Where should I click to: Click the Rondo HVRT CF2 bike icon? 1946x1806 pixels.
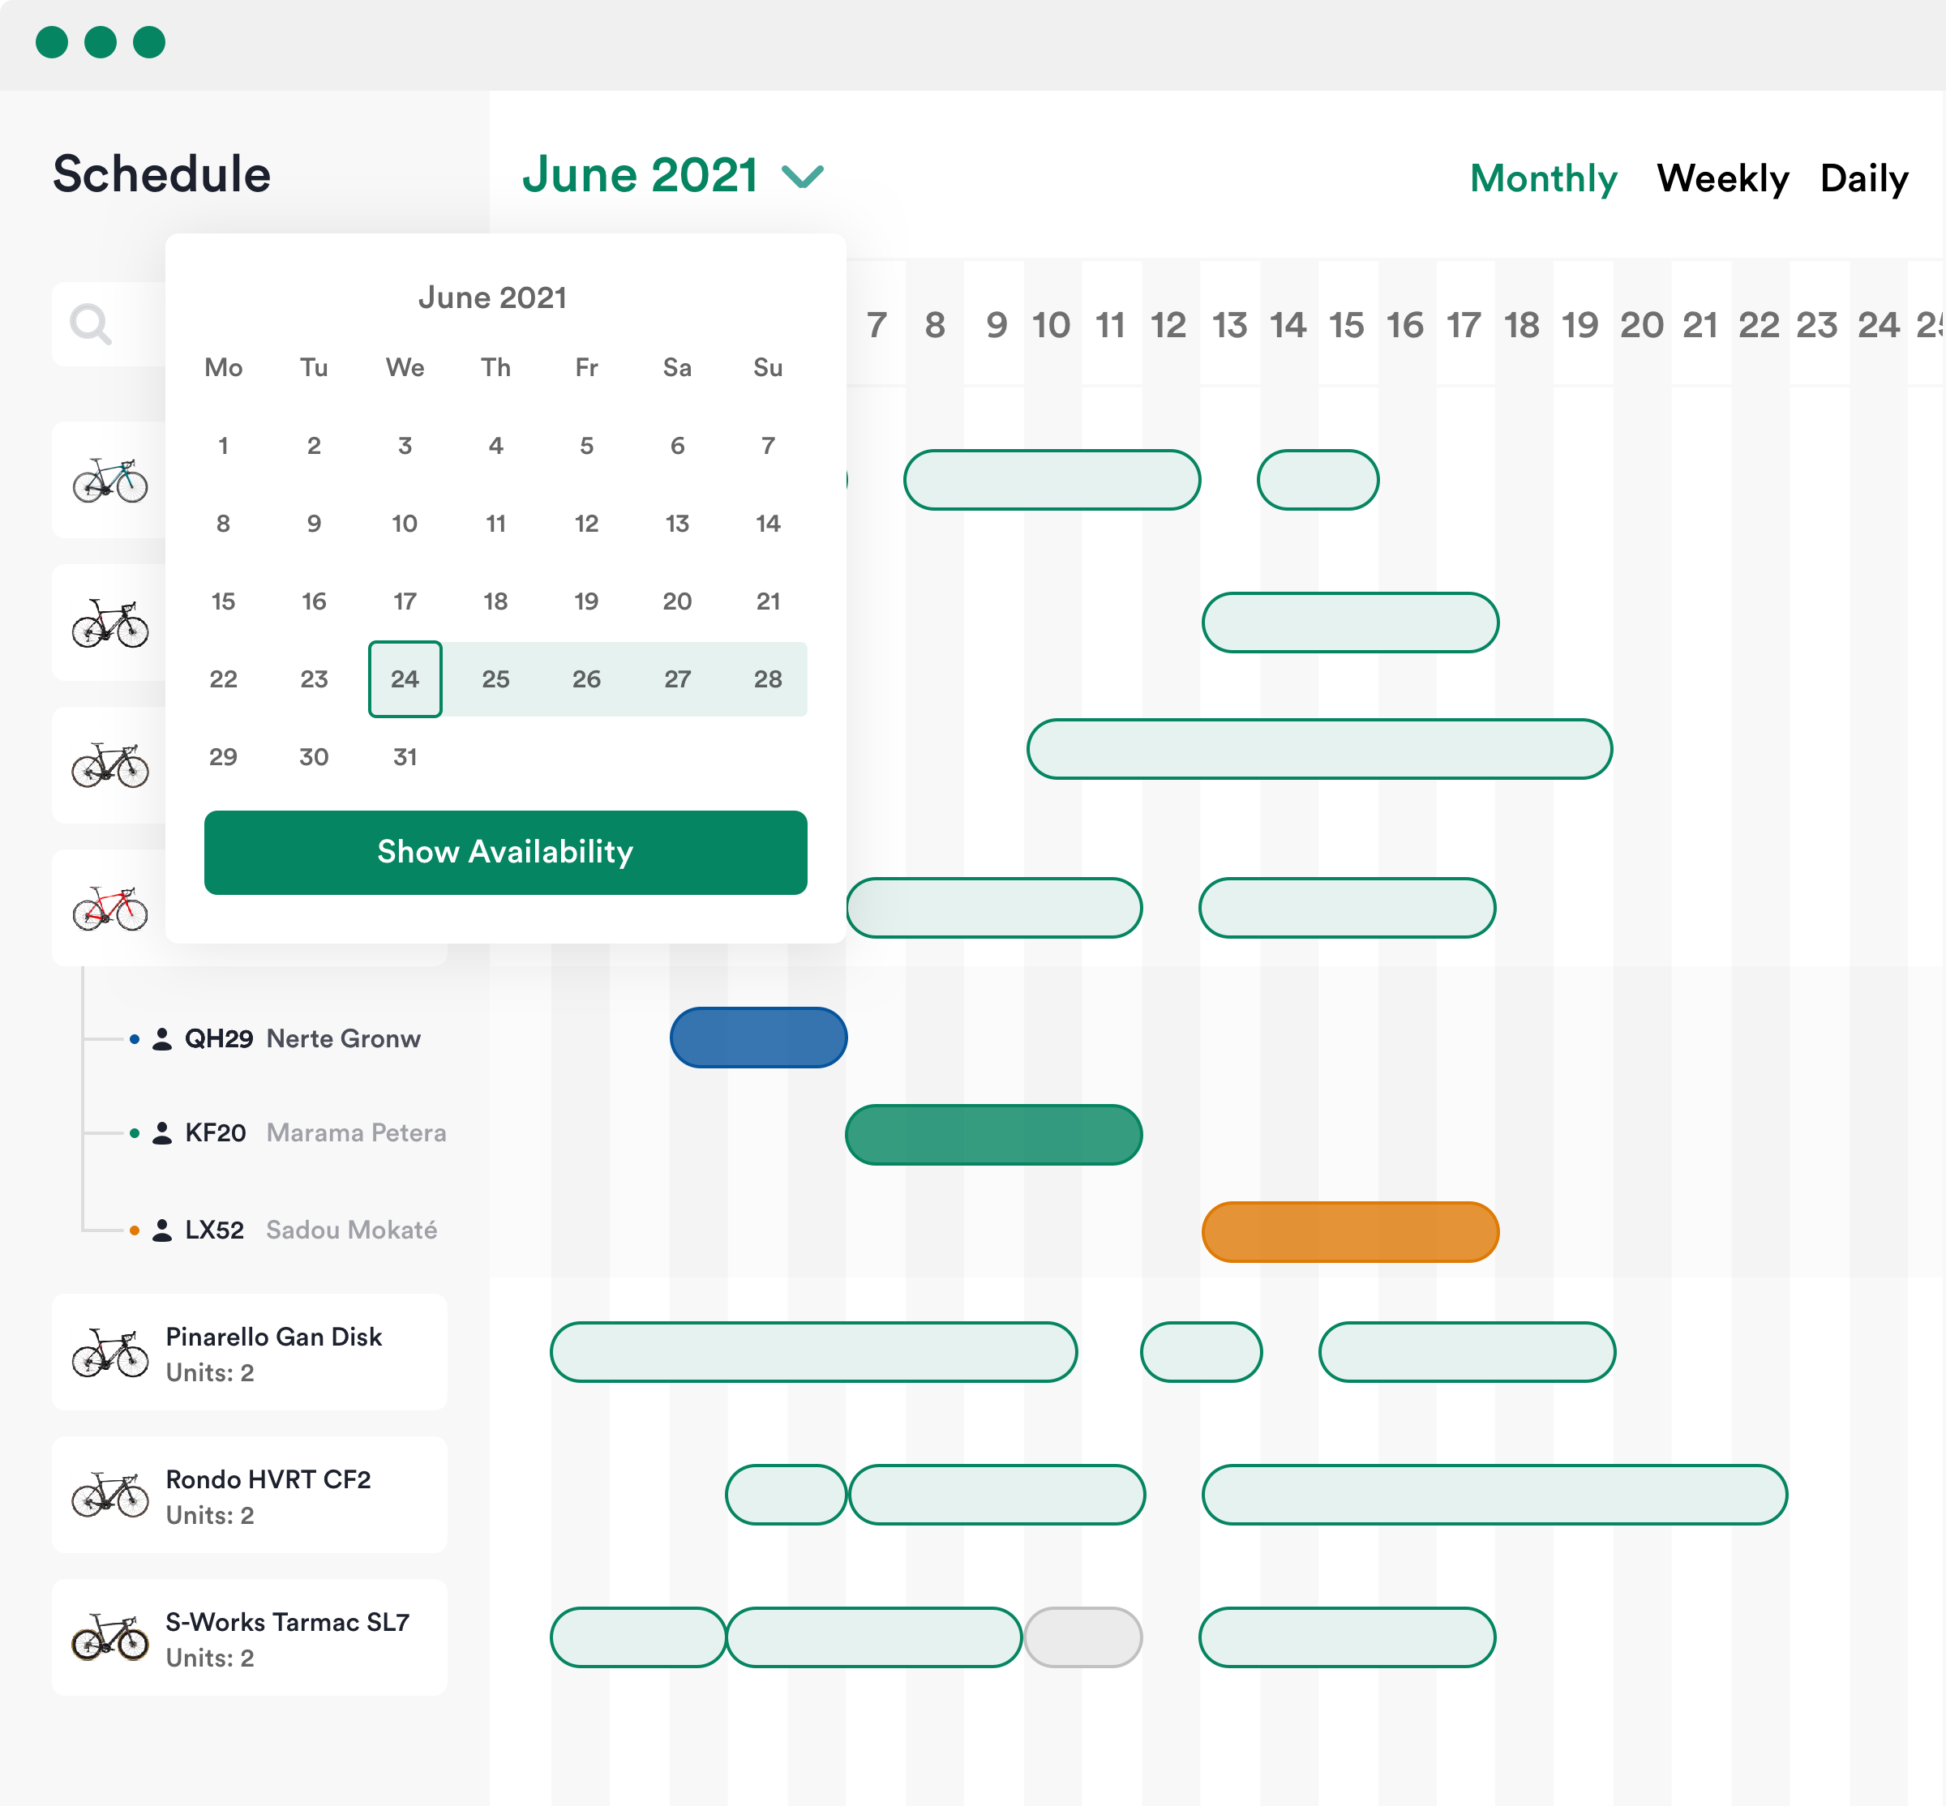click(109, 1496)
